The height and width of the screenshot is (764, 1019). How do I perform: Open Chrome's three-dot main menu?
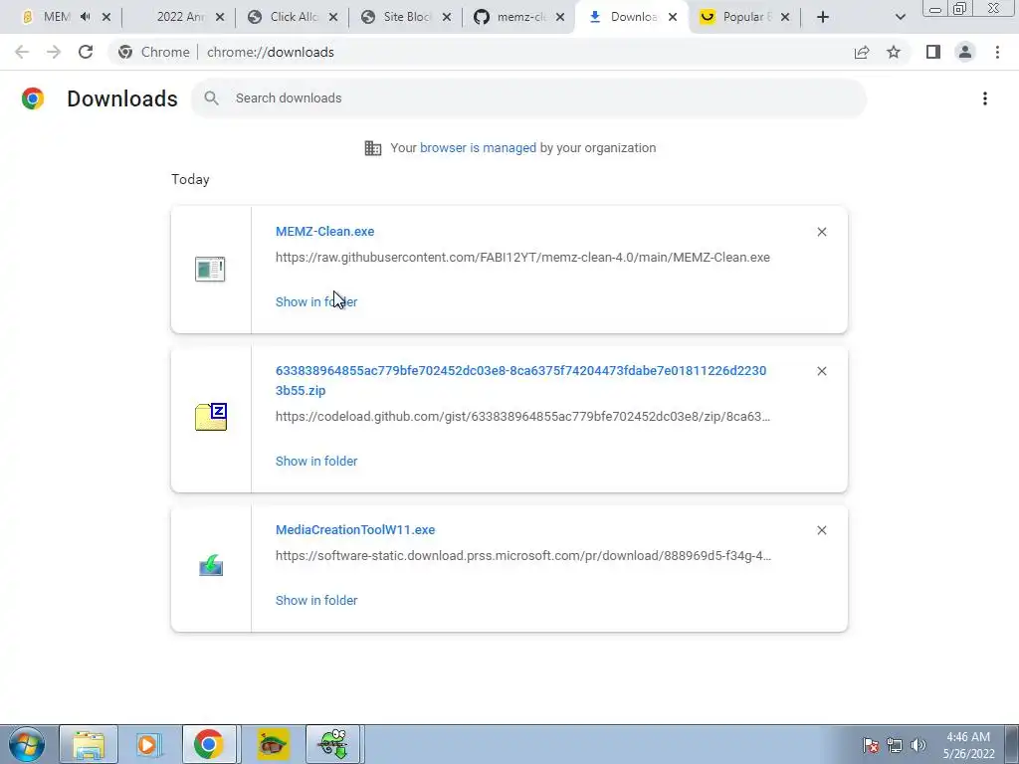(997, 52)
